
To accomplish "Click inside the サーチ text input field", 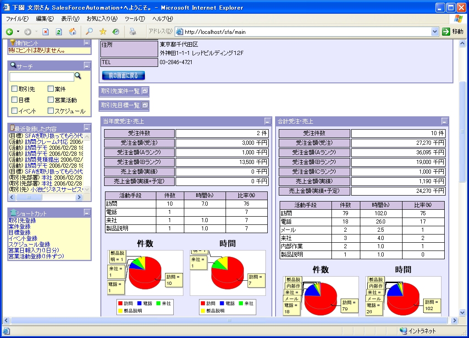I will click(x=42, y=77).
